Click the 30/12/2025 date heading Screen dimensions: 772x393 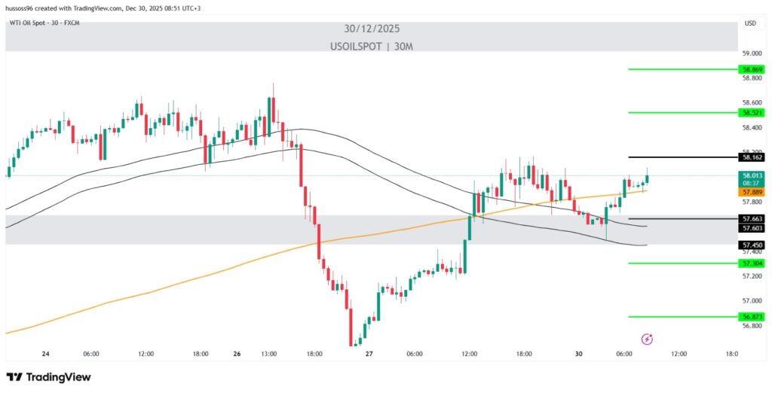(x=372, y=29)
